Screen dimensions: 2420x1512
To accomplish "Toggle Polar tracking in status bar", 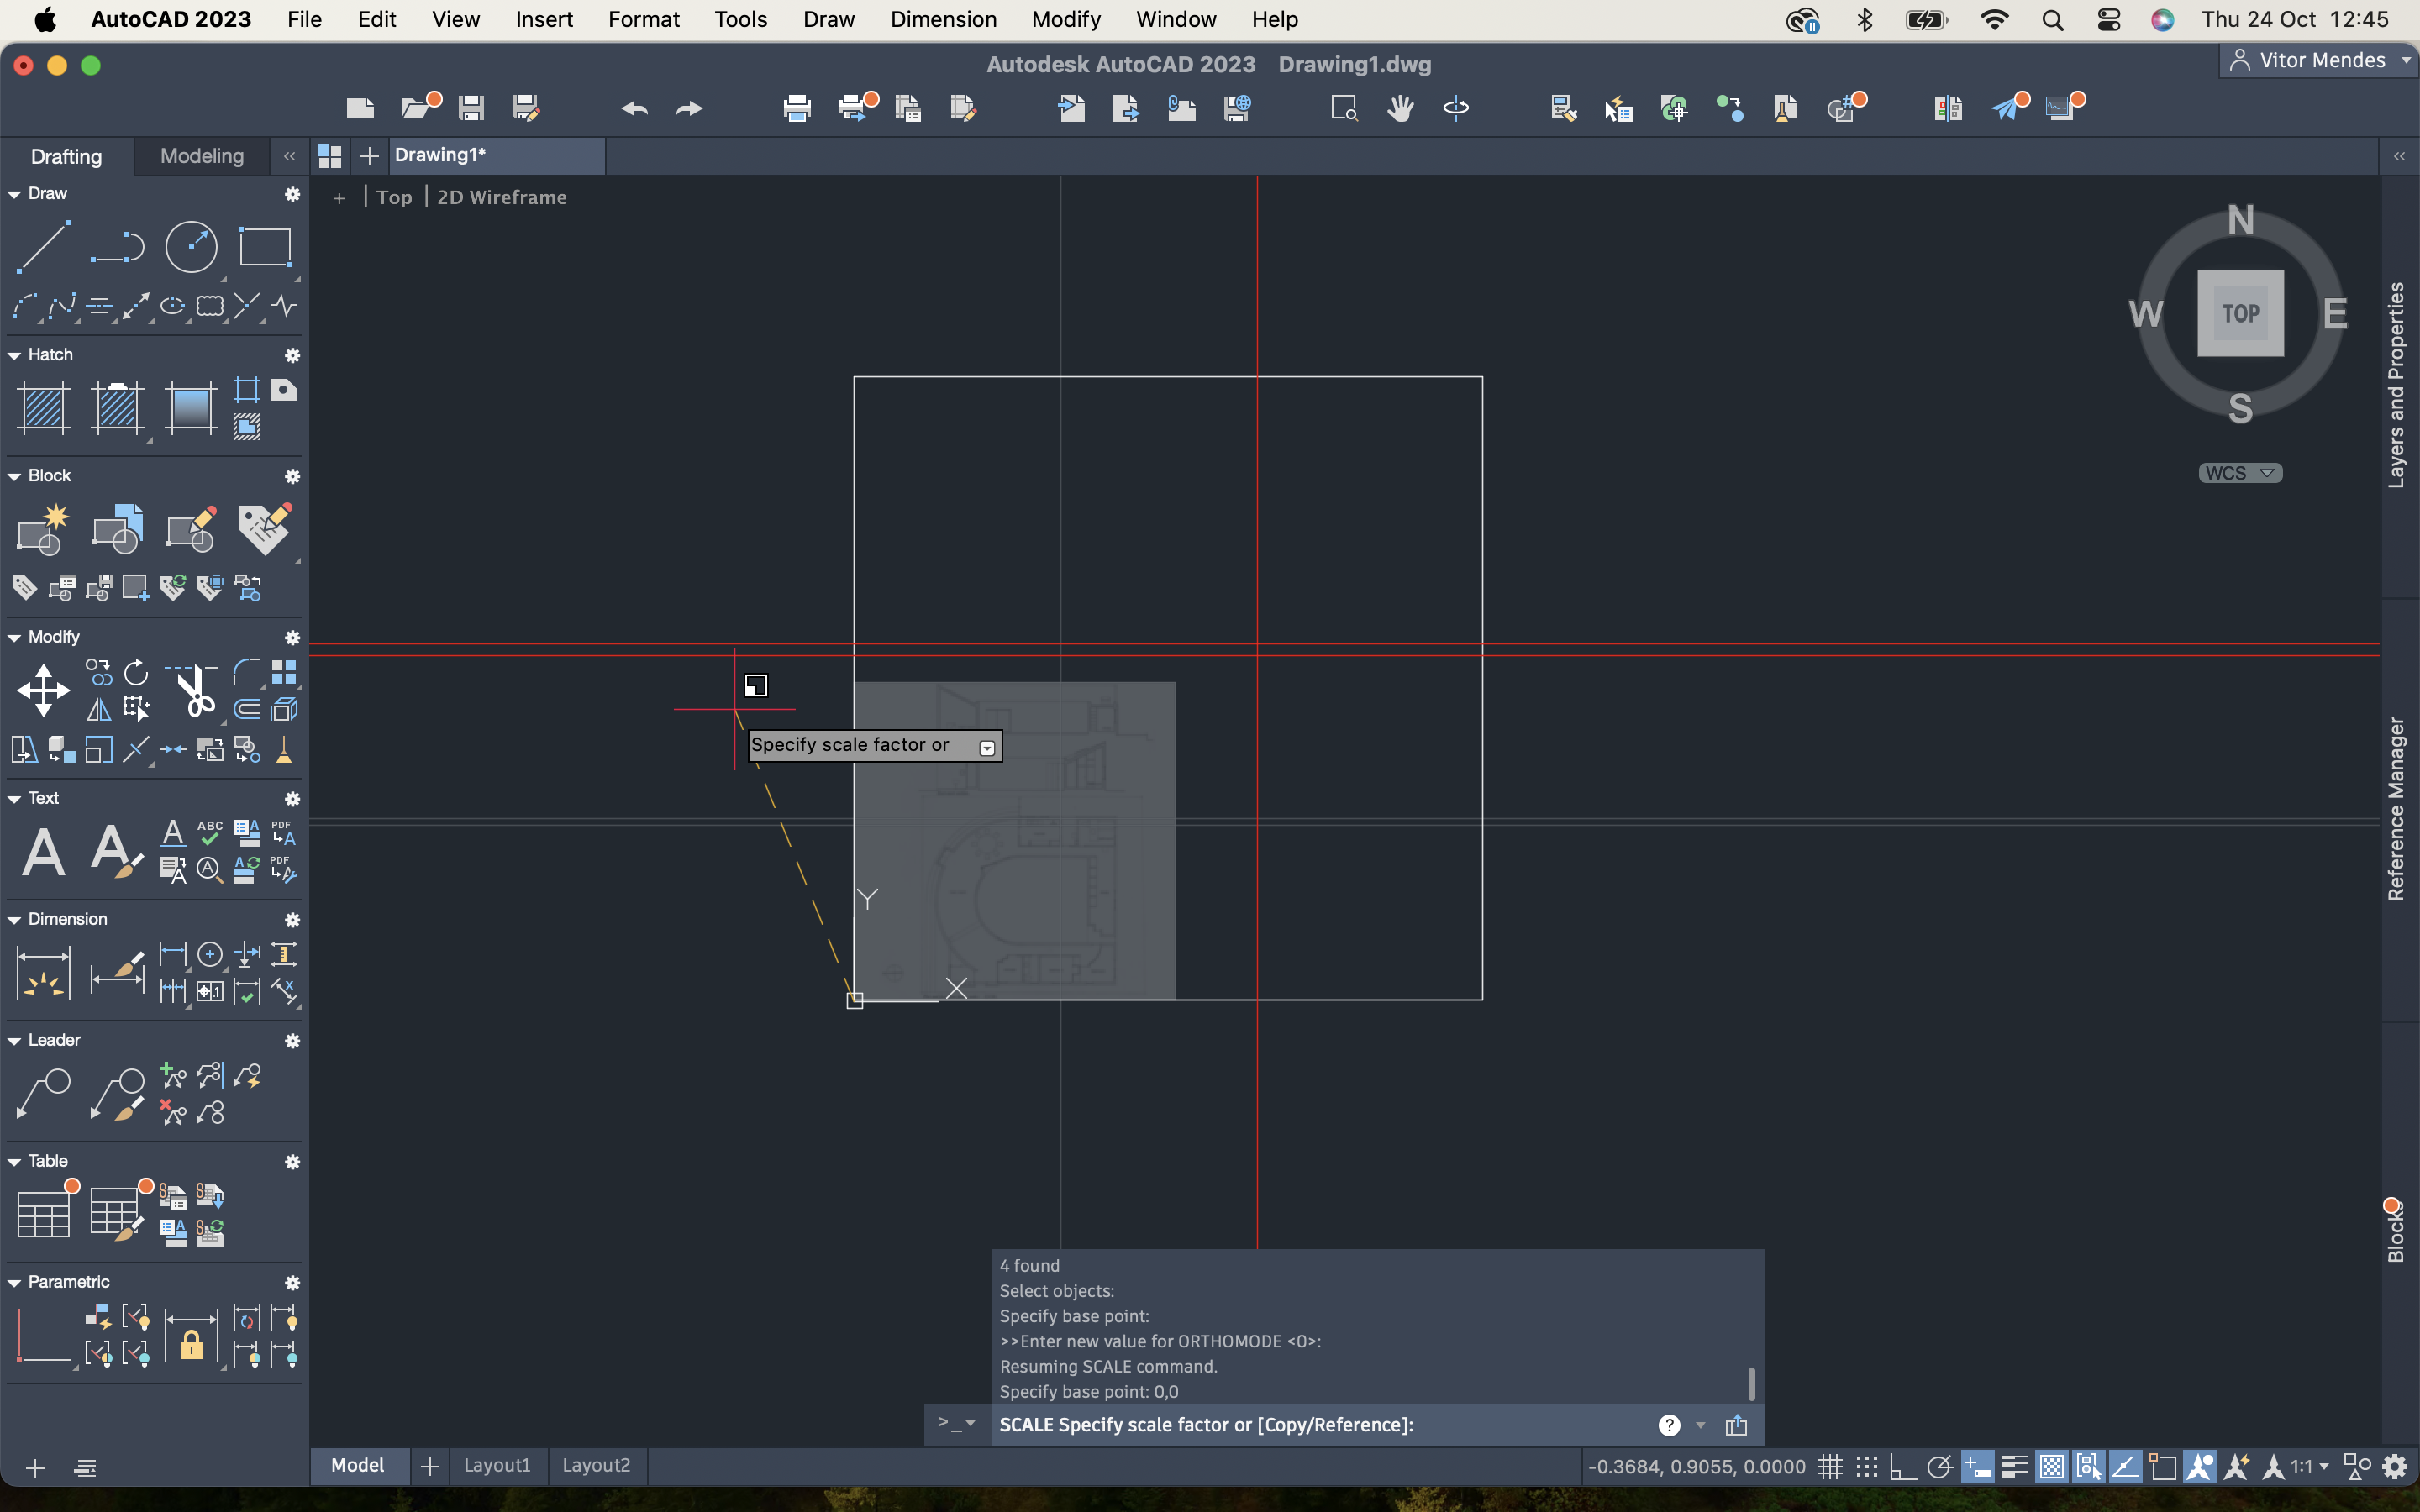I will [x=1940, y=1467].
